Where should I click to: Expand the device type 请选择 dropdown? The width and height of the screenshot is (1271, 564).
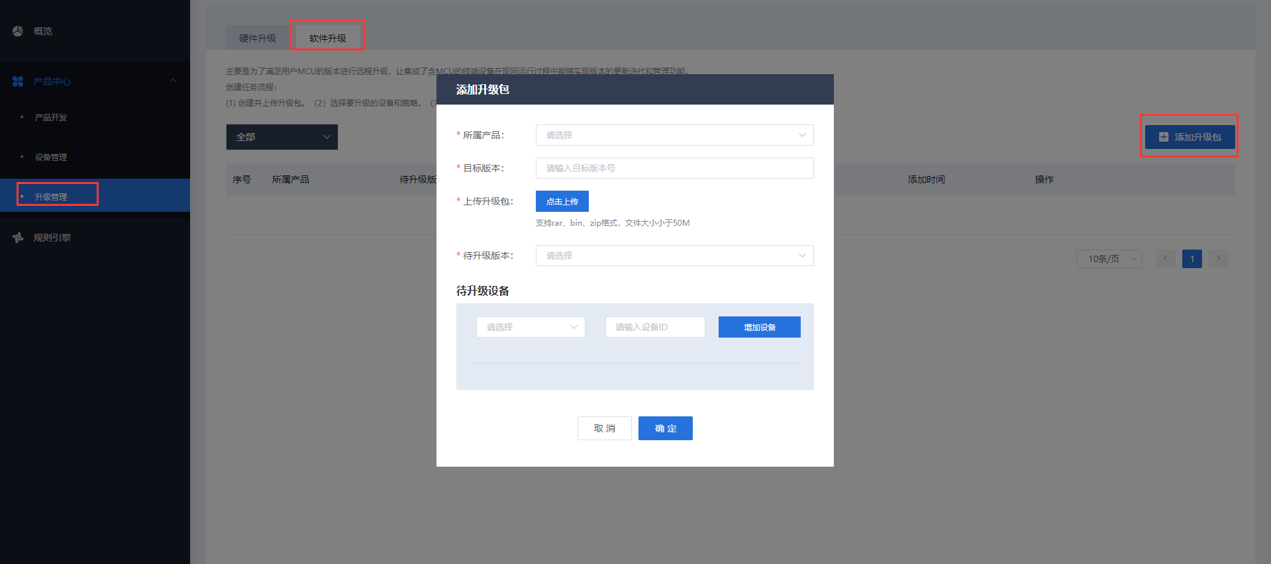530,327
